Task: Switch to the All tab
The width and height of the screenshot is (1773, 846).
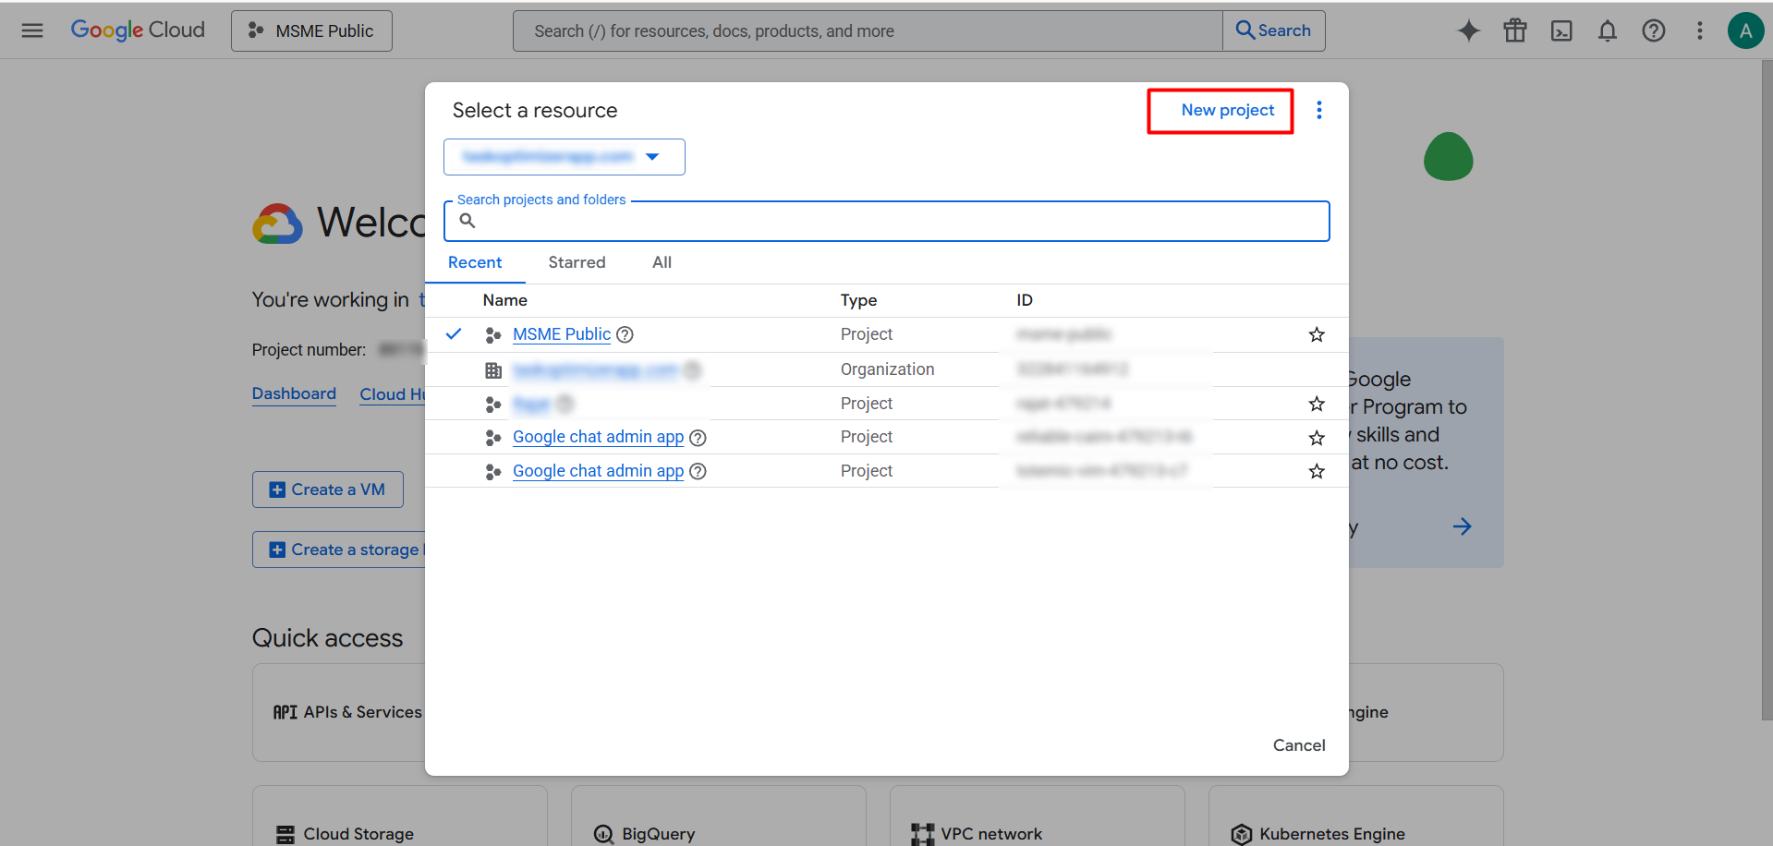Action: [662, 262]
